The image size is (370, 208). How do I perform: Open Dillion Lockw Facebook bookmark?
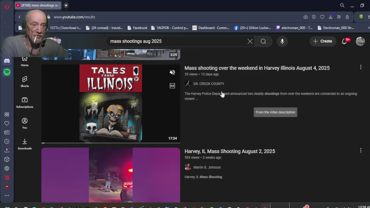252,28
